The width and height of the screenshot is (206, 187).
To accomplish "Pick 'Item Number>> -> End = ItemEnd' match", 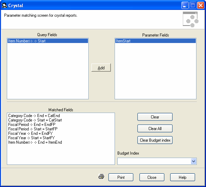I will pyautogui.click(x=35, y=142).
